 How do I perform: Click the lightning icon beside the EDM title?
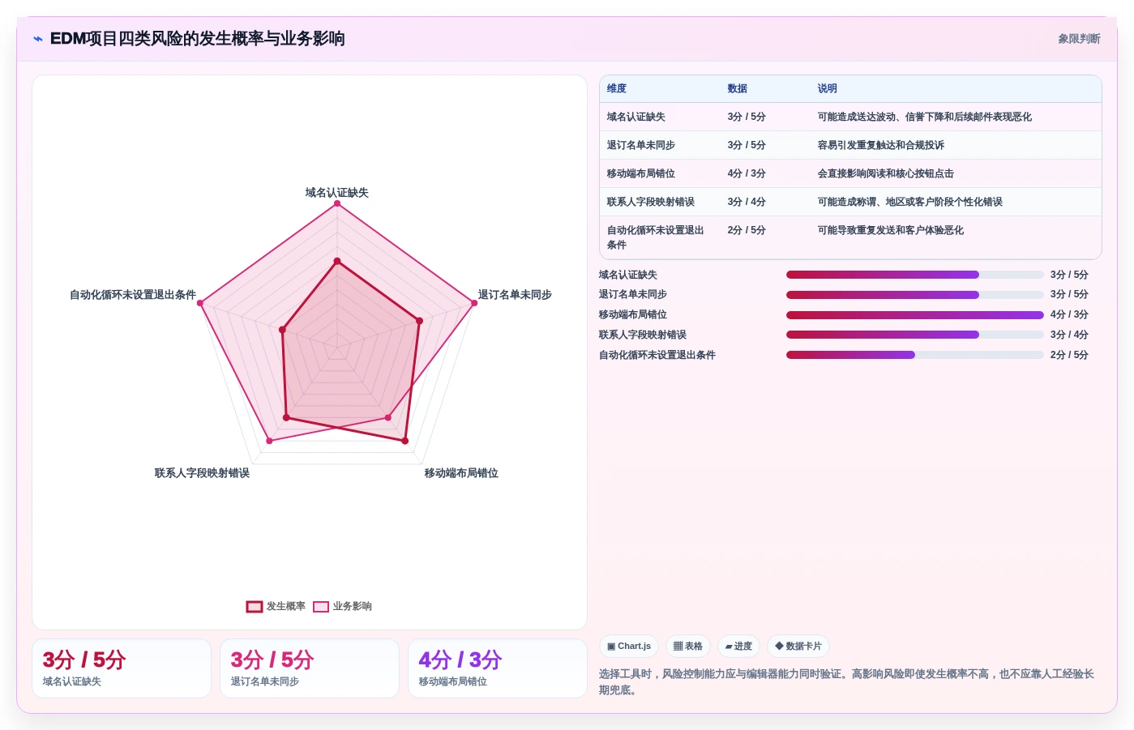(x=38, y=39)
